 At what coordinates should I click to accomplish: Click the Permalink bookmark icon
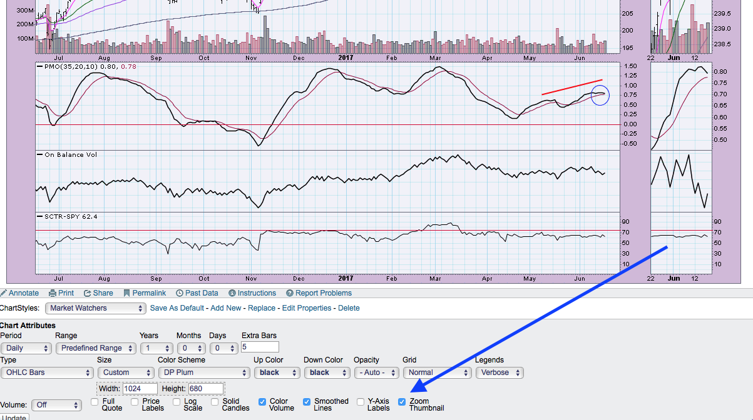click(126, 293)
